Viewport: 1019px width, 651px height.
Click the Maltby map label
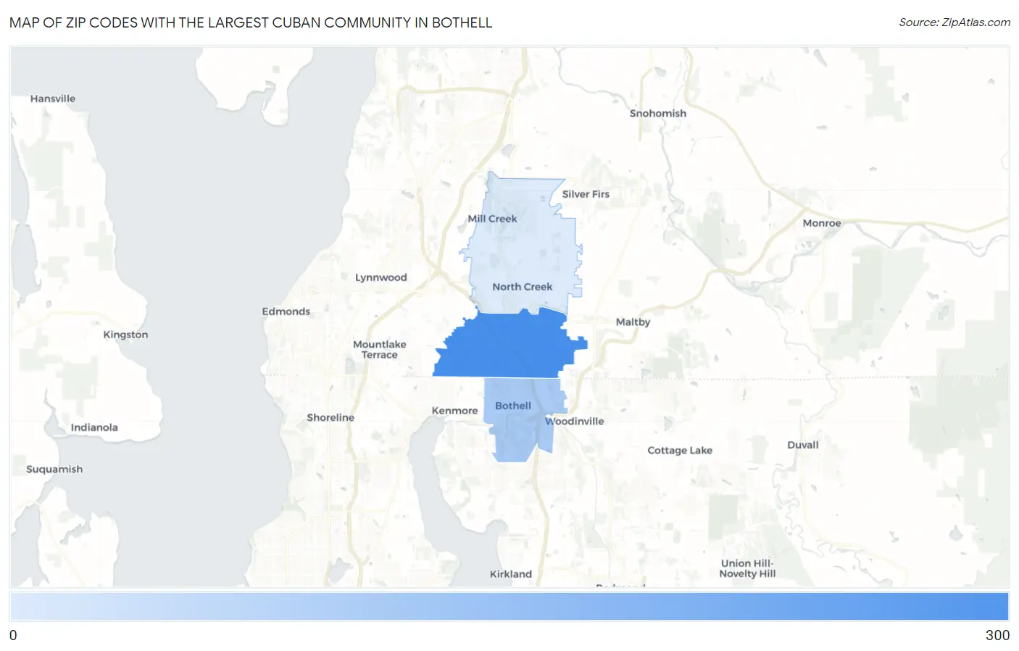633,322
